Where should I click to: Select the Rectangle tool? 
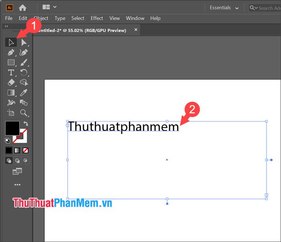pos(11,63)
